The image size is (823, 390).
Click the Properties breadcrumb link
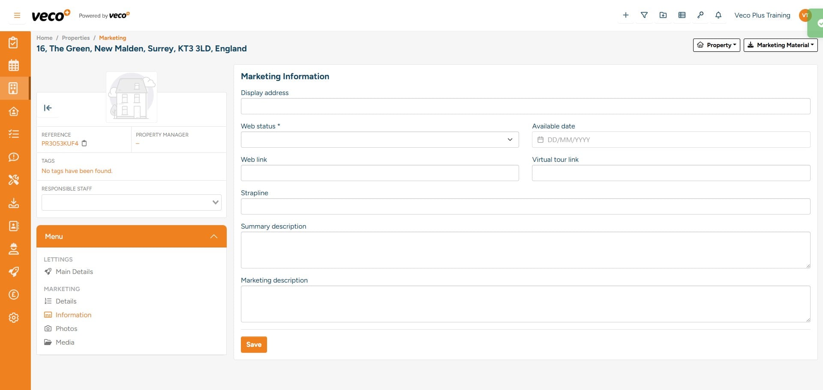tap(75, 38)
